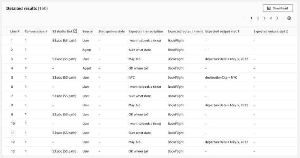
Task: Sort by Line # column header
Action: click(x=15, y=31)
